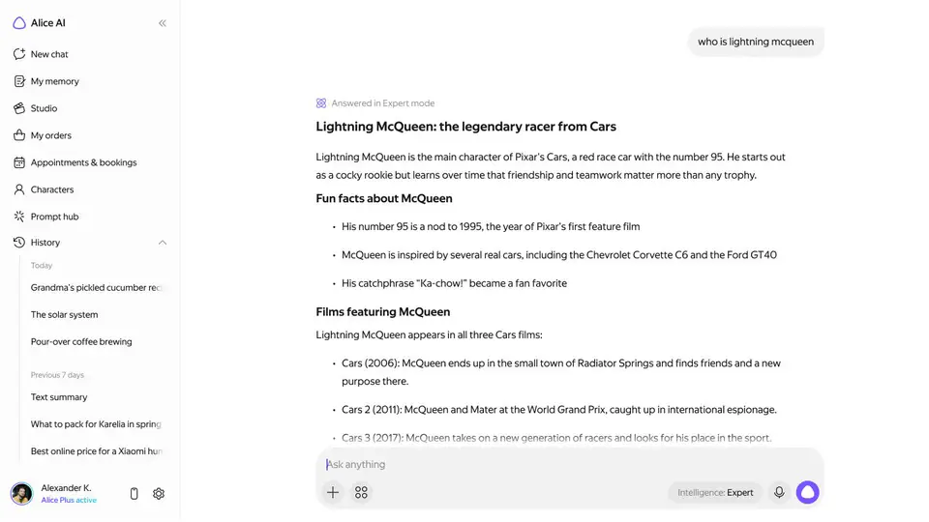Viewport: 929px width, 522px height.
Task: Open The solar system chat
Action: tap(64, 315)
